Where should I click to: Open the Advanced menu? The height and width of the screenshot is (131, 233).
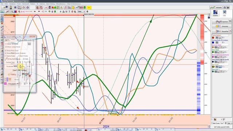pos(25,4)
